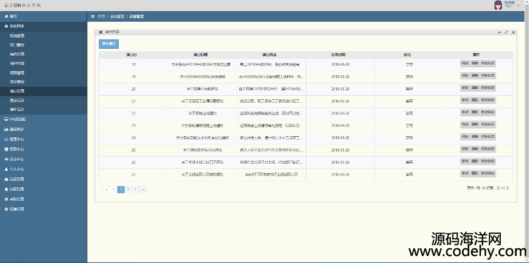Expand the 请假管理 bell-icon sidebar section
The image size is (529, 263).
[43, 189]
